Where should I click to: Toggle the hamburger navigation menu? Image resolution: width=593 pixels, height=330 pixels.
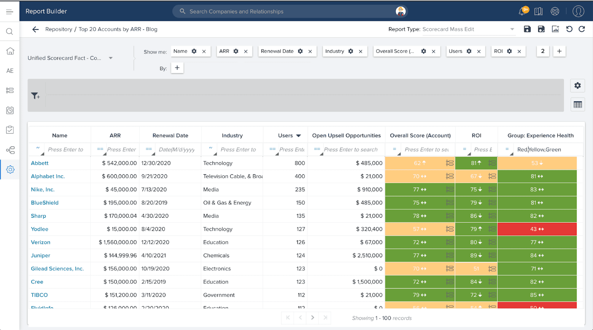coord(9,12)
